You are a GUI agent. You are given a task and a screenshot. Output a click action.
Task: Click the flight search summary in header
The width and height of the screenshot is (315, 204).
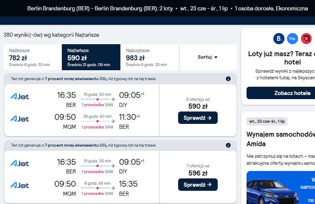(167, 8)
